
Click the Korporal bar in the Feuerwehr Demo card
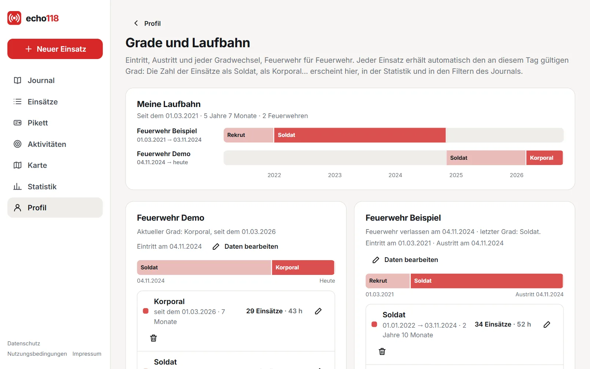click(x=303, y=268)
